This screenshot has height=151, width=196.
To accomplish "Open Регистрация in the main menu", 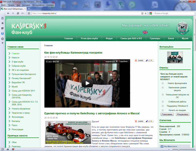I will click(x=17, y=129).
